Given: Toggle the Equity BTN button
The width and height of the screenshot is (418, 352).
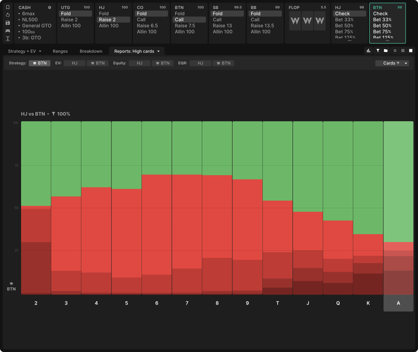Looking at the screenshot, I should point(162,63).
